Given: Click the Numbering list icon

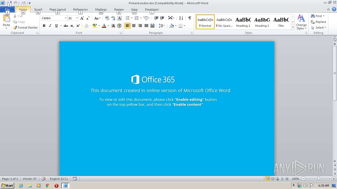Looking at the screenshot, I should pos(136,18).
